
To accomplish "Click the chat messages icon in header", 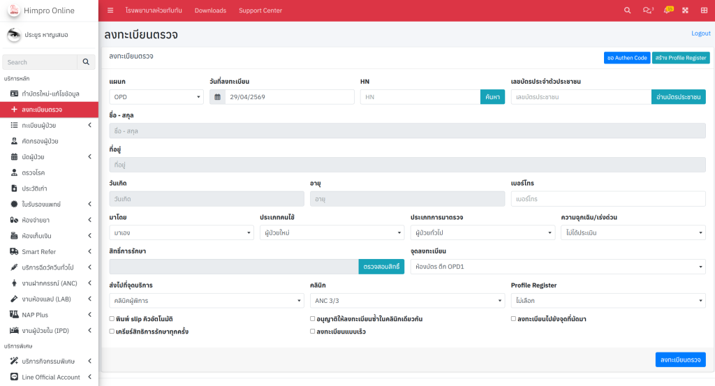I will click(647, 10).
